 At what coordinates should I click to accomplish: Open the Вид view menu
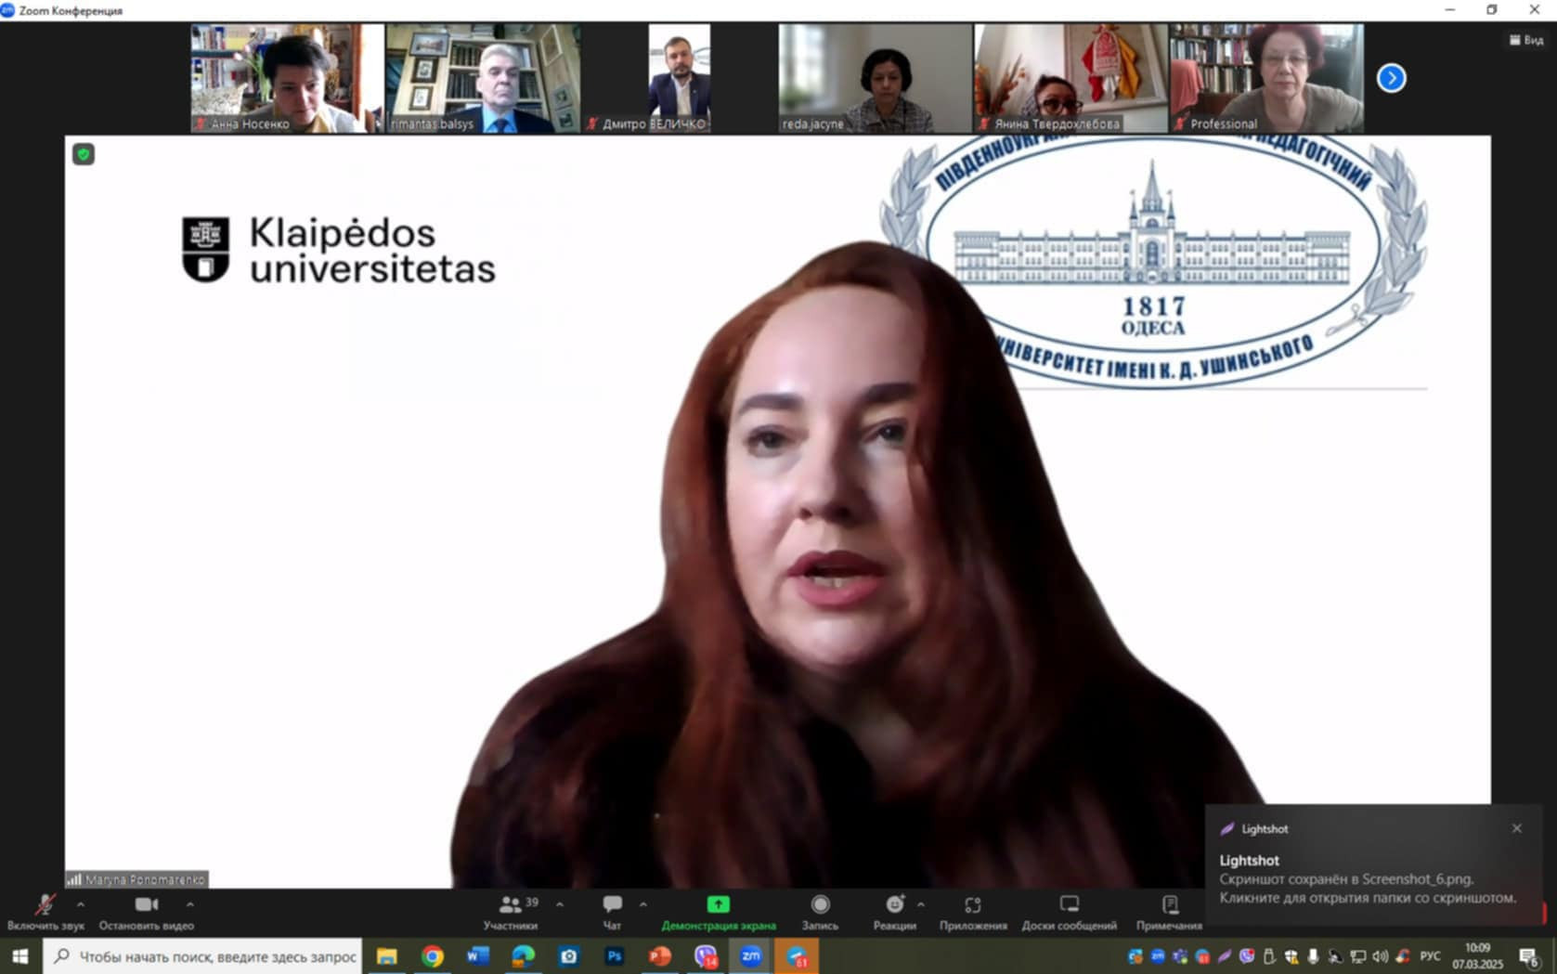(x=1526, y=40)
